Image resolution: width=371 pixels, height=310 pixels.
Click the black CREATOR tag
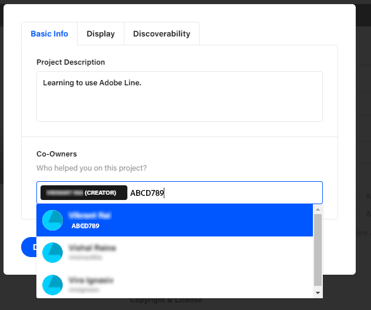(x=83, y=193)
